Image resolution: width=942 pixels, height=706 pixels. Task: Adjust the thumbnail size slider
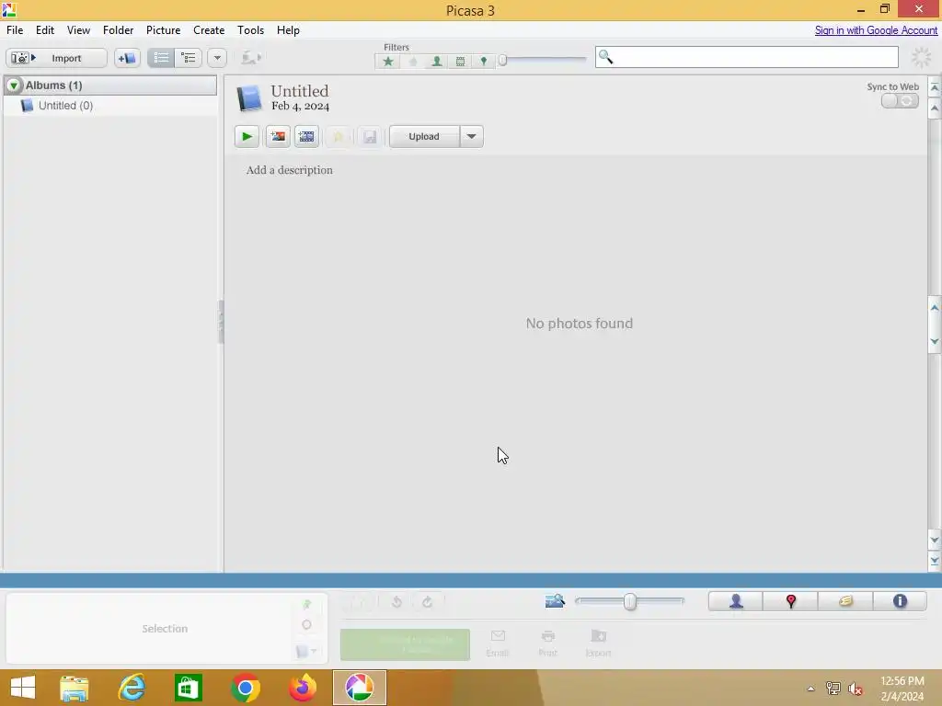(x=629, y=601)
